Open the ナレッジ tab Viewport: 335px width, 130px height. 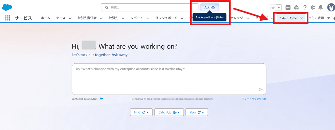(237, 18)
